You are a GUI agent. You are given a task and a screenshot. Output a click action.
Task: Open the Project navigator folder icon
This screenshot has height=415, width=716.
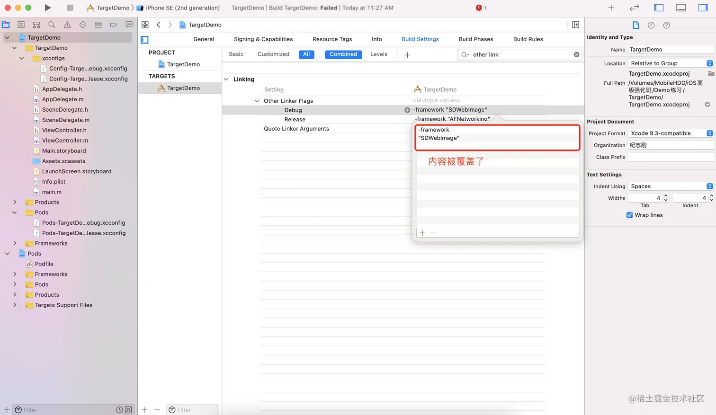click(x=6, y=25)
